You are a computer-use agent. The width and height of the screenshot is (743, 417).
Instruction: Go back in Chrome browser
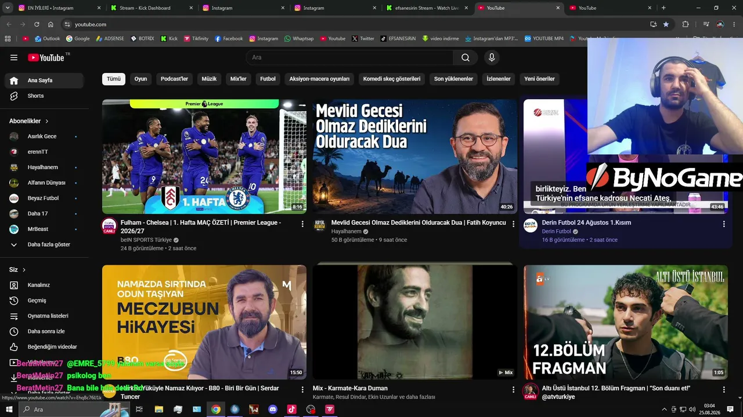click(9, 24)
